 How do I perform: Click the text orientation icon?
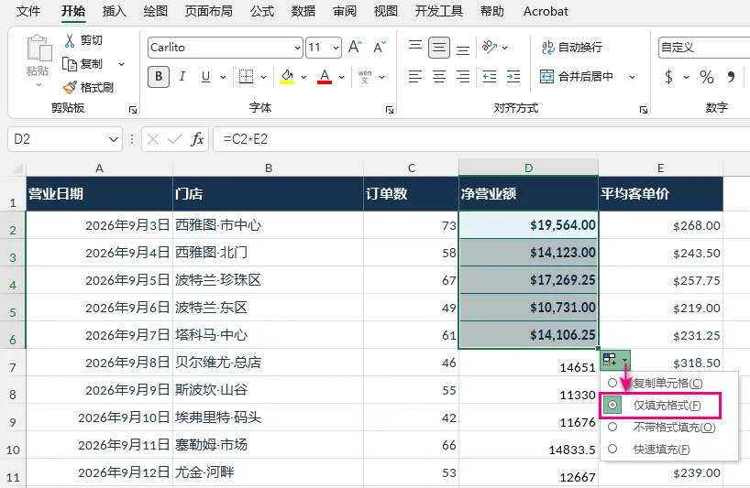point(490,48)
